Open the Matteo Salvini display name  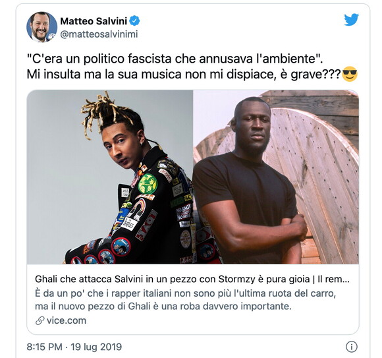click(x=94, y=21)
